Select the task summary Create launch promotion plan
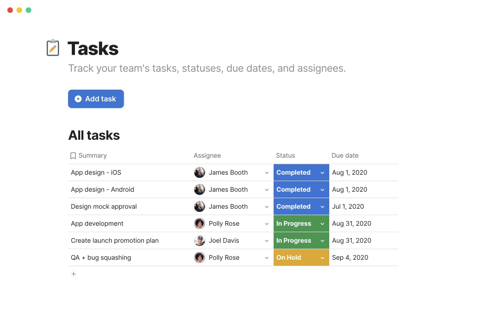 [115, 240]
